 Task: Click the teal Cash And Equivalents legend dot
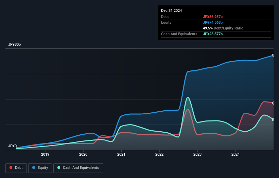click(x=59, y=168)
